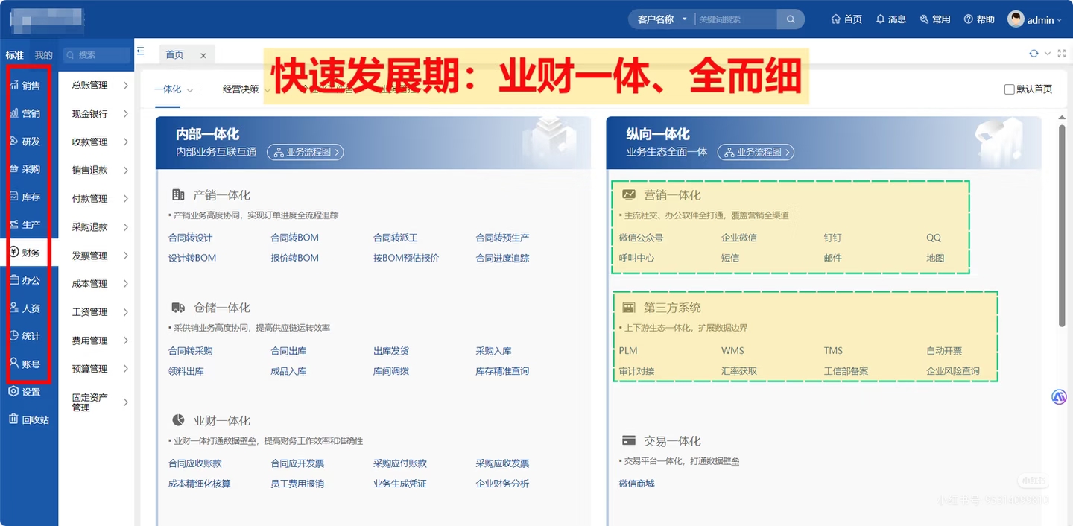The image size is (1073, 526).
Task: Open the 客户名称 search type dropdown
Action: [662, 19]
